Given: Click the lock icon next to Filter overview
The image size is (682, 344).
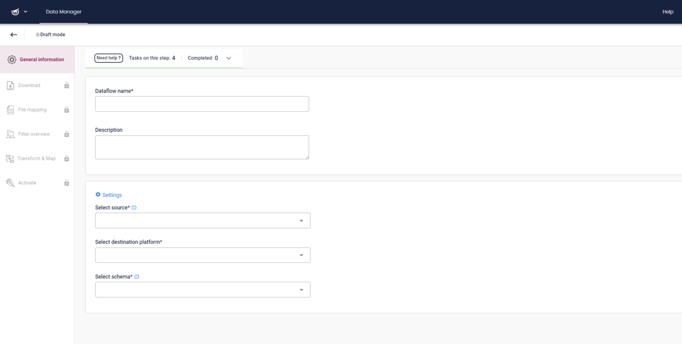Looking at the screenshot, I should 66,134.
